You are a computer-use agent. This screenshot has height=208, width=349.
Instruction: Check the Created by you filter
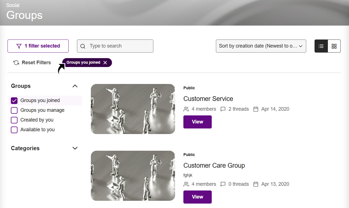[x=14, y=120]
